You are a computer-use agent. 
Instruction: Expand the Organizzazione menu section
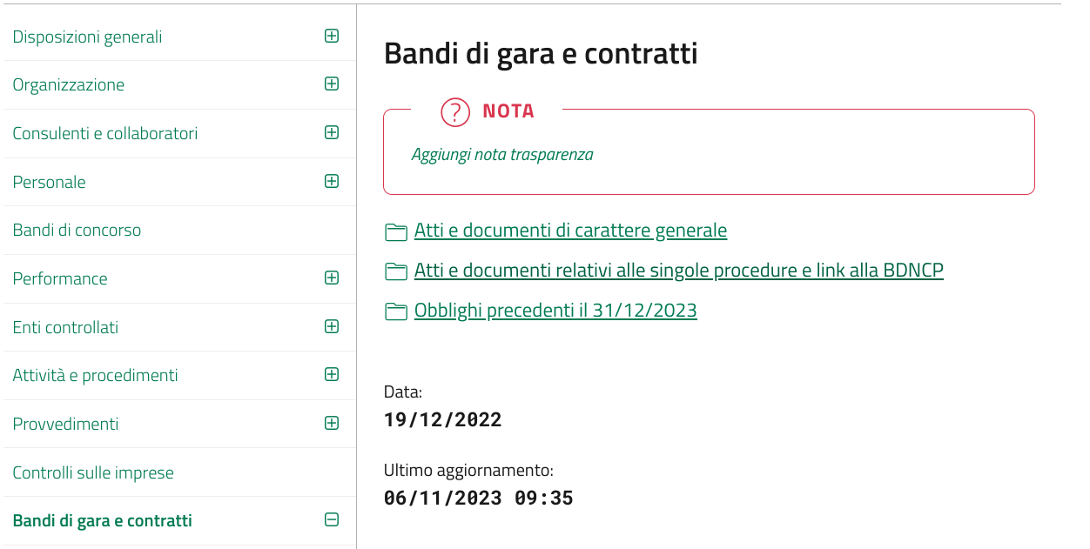(x=331, y=84)
